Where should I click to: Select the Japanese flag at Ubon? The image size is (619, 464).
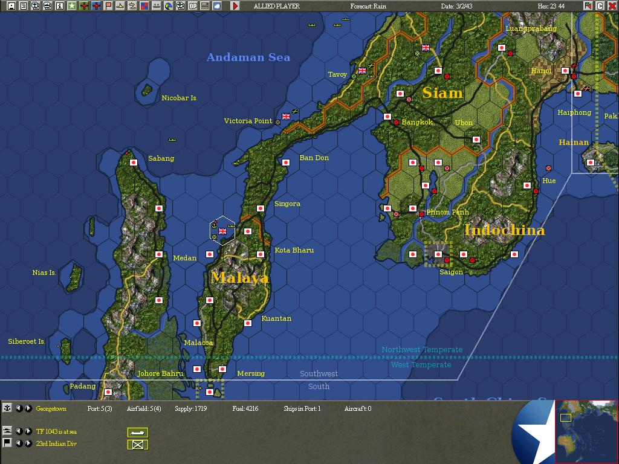tap(476, 140)
